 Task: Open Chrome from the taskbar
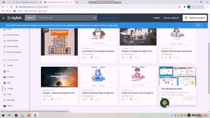click(x=35, y=115)
